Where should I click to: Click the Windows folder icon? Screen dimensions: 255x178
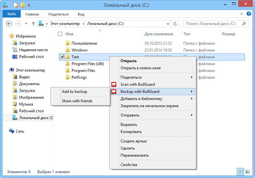point(67,50)
